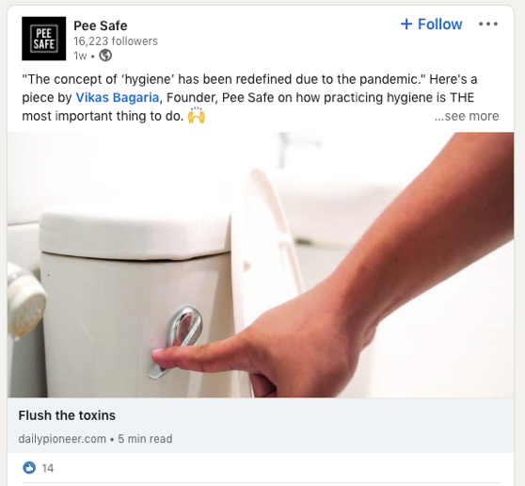
Task: Click the 16,223 followers text
Action: click(x=116, y=41)
